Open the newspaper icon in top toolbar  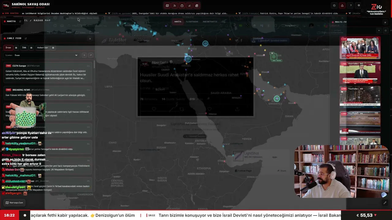197,5
